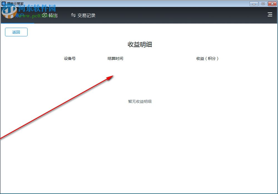
Task: Minimize the 播酷云管家 window
Action: point(254,4)
